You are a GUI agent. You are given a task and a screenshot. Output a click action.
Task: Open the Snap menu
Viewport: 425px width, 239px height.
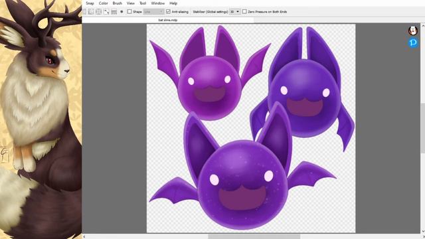click(90, 3)
